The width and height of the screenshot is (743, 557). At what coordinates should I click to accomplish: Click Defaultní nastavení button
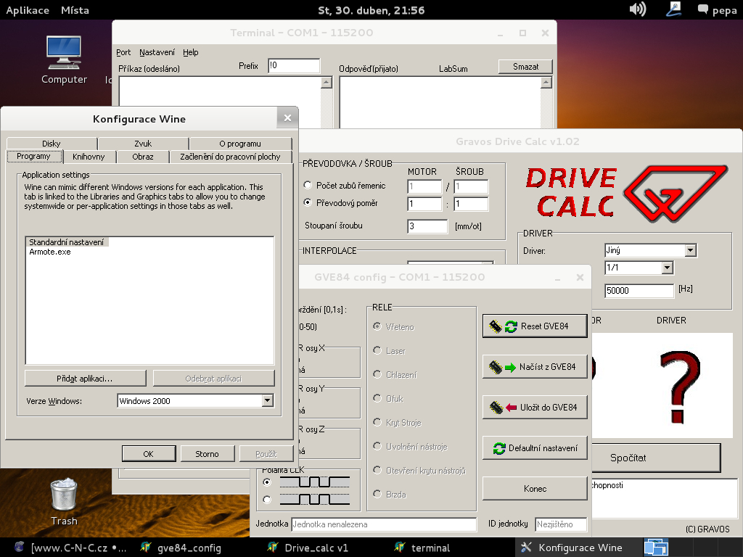click(x=535, y=448)
